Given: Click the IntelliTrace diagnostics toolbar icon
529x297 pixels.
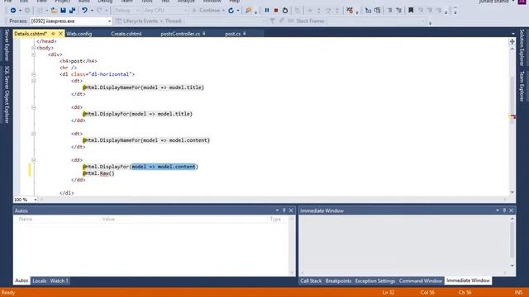Looking at the screenshot, I should (350, 11).
